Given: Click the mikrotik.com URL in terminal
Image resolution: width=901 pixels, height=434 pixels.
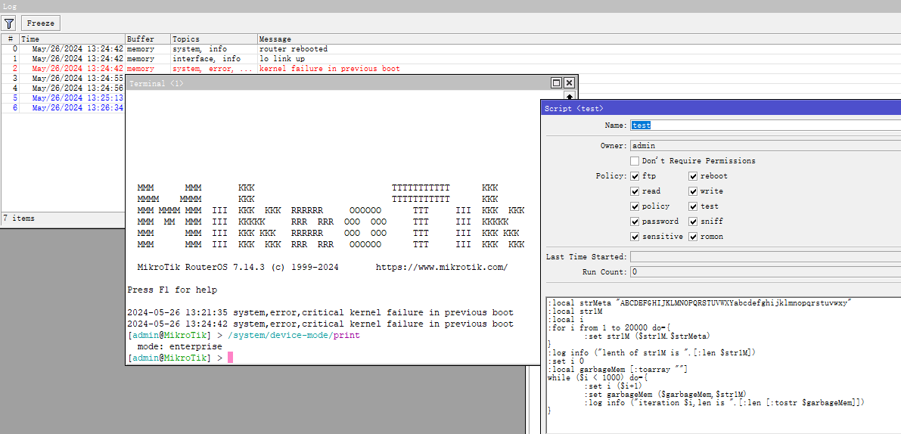Looking at the screenshot, I should coord(442,268).
